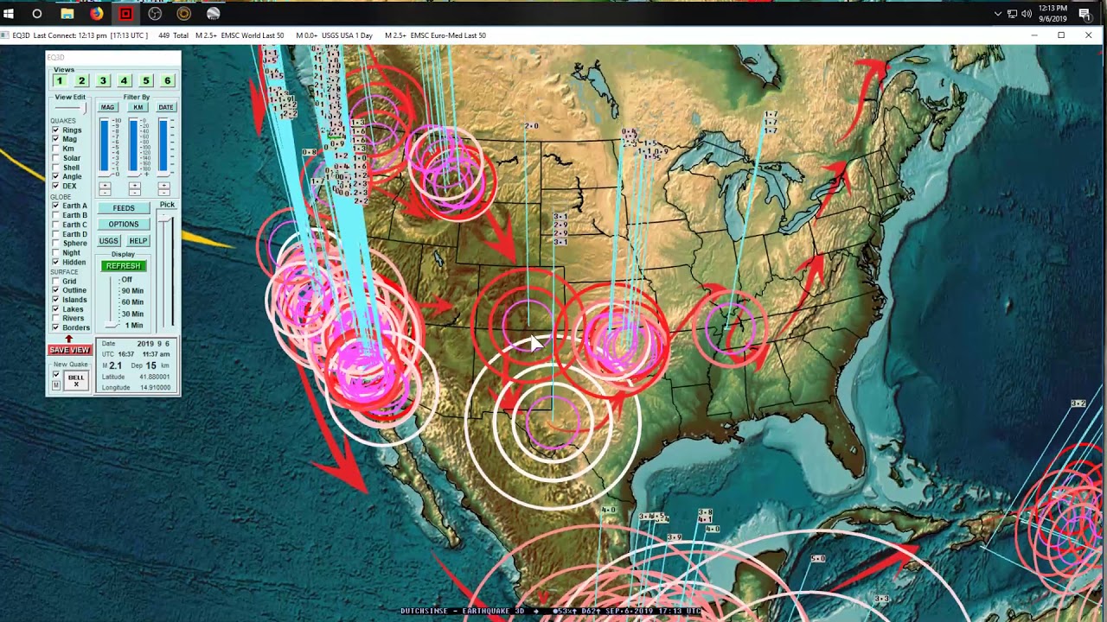Click the volume speaker tray icon
The image size is (1107, 622).
1027,14
